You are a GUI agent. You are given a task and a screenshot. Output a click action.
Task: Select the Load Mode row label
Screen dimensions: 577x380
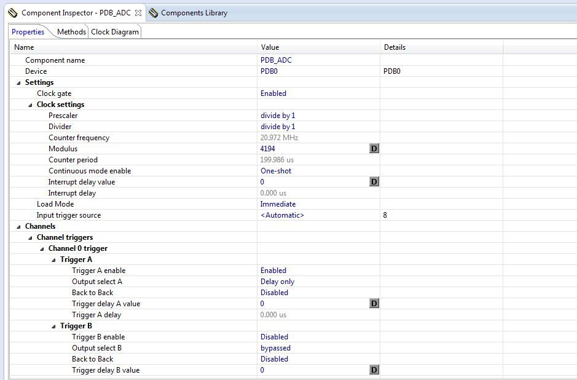pyautogui.click(x=55, y=204)
